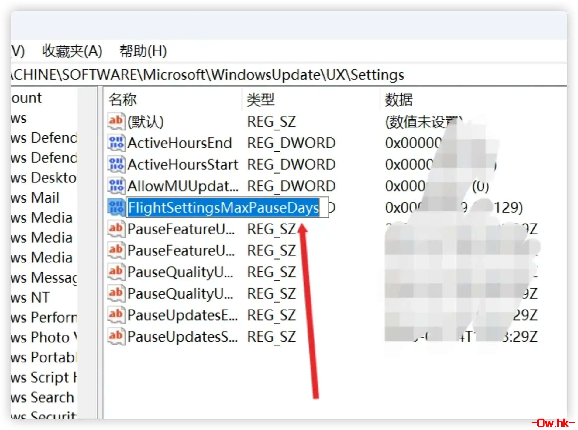Select the PauseUpdatesE... string icon

point(116,315)
